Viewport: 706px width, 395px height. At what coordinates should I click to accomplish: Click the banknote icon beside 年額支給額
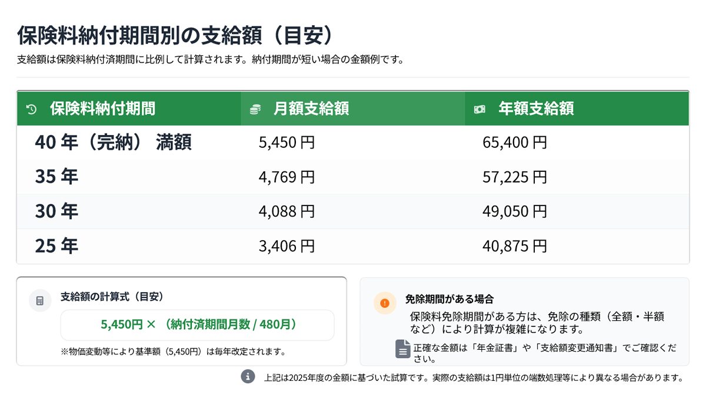pos(479,109)
